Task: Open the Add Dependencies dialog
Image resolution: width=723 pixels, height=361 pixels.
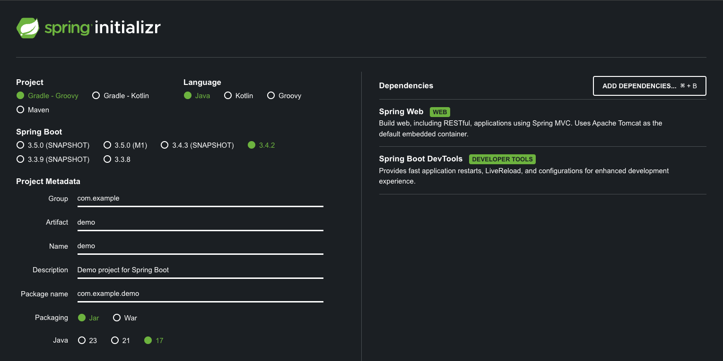Action: pyautogui.click(x=649, y=86)
